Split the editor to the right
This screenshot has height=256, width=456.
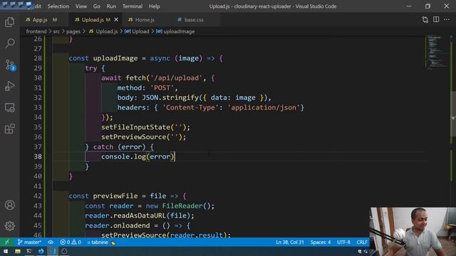(436, 19)
